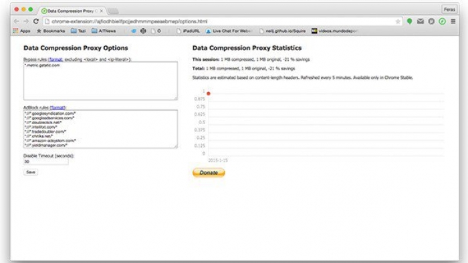This screenshot has height=263, width=468.
Task: Grab the AdBlock rules textarea resize handle
Action: (x=175, y=146)
